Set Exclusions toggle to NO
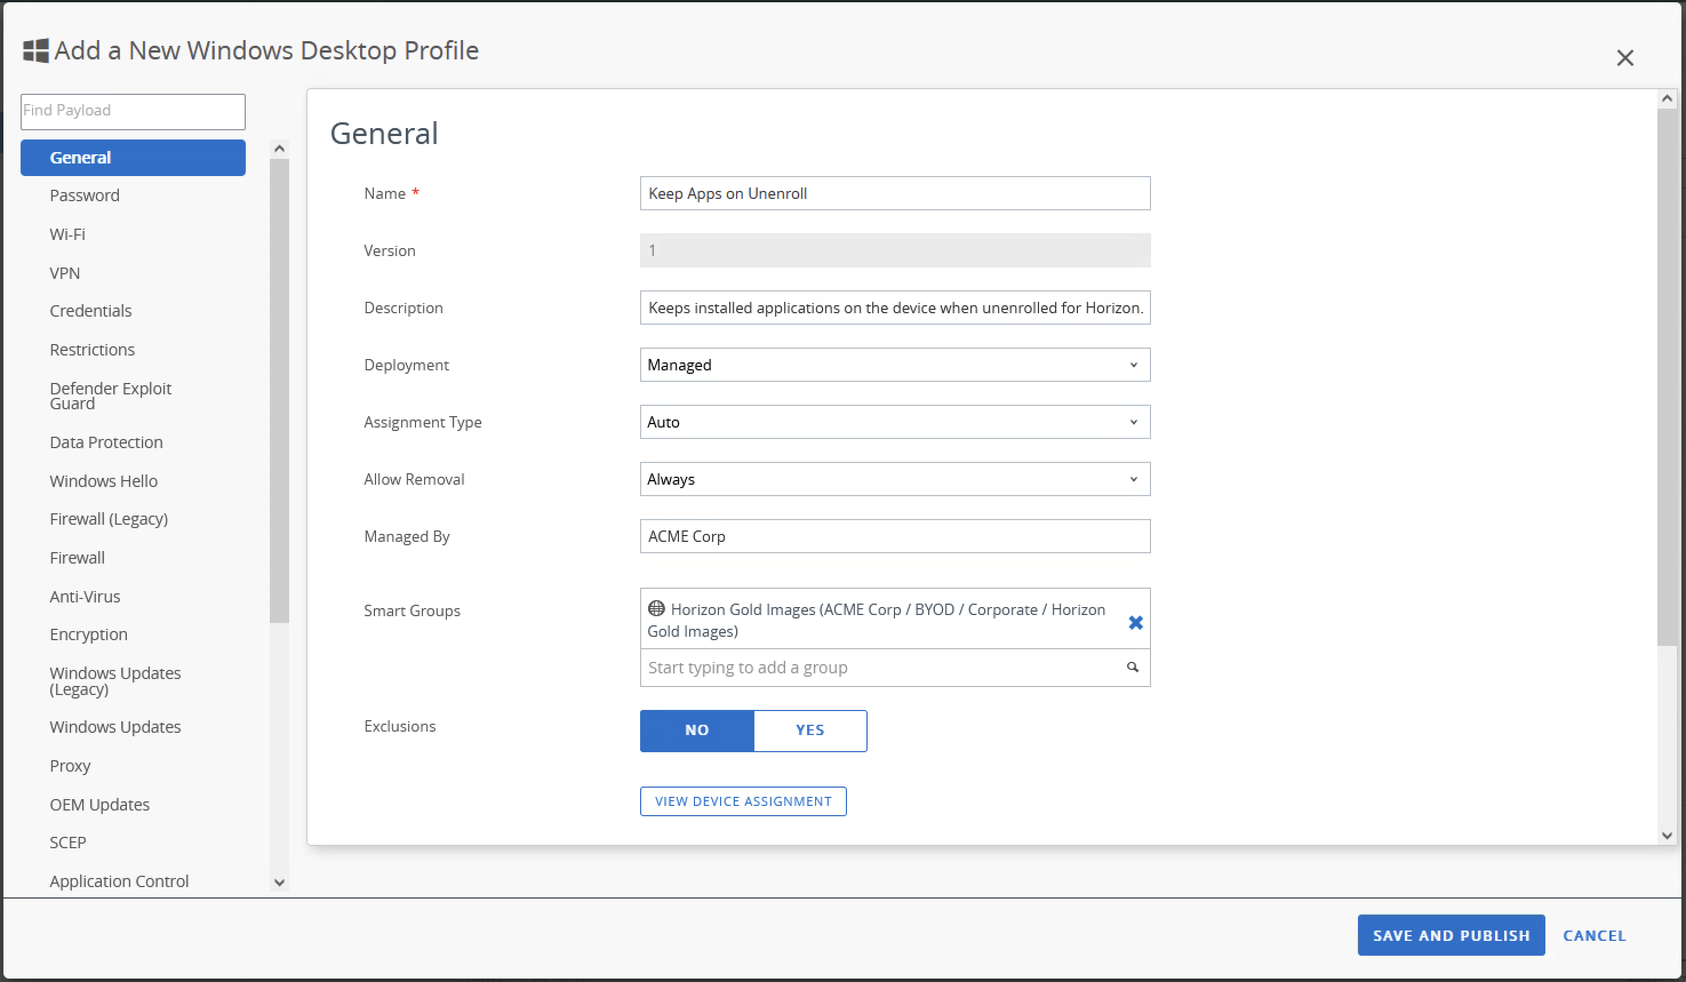This screenshot has height=982, width=1686. (x=697, y=730)
